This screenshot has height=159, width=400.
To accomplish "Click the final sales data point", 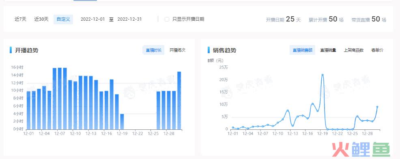I will 377,107.
